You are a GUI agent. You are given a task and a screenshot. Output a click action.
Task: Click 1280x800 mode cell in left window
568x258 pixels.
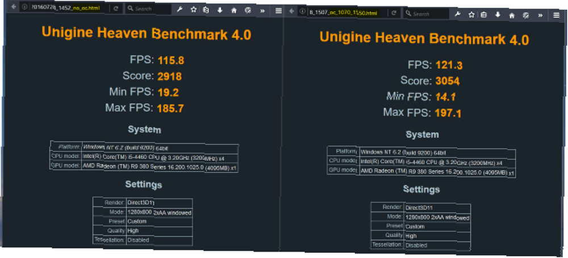click(160, 212)
